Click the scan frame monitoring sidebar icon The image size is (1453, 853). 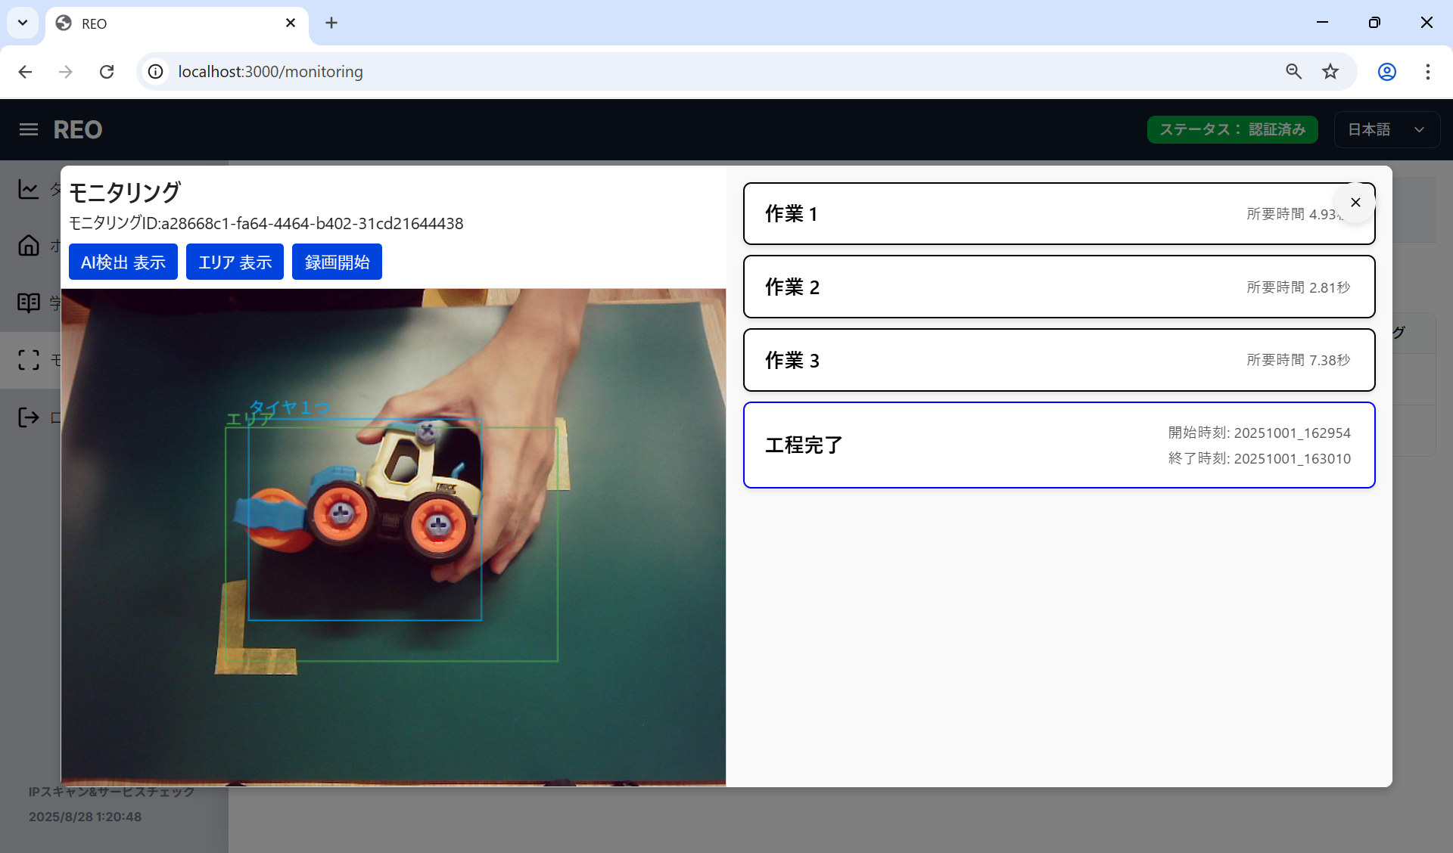click(x=29, y=360)
